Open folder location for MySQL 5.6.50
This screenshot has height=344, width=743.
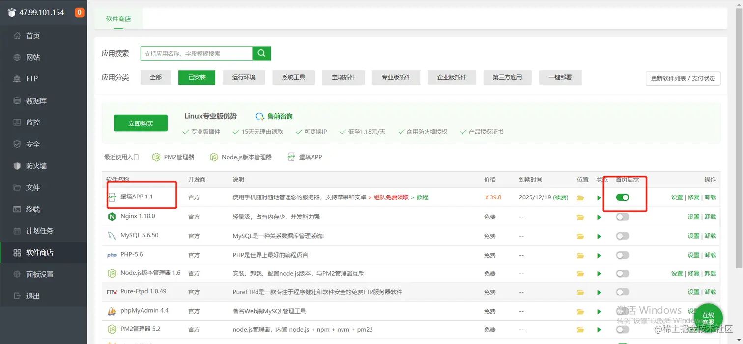point(580,236)
